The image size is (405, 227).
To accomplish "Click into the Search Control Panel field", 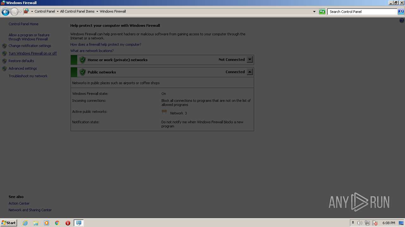I will click(x=362, y=12).
